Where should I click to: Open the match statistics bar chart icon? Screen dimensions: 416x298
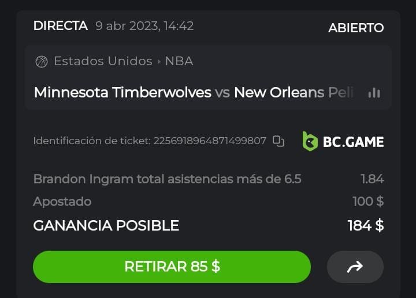[374, 92]
